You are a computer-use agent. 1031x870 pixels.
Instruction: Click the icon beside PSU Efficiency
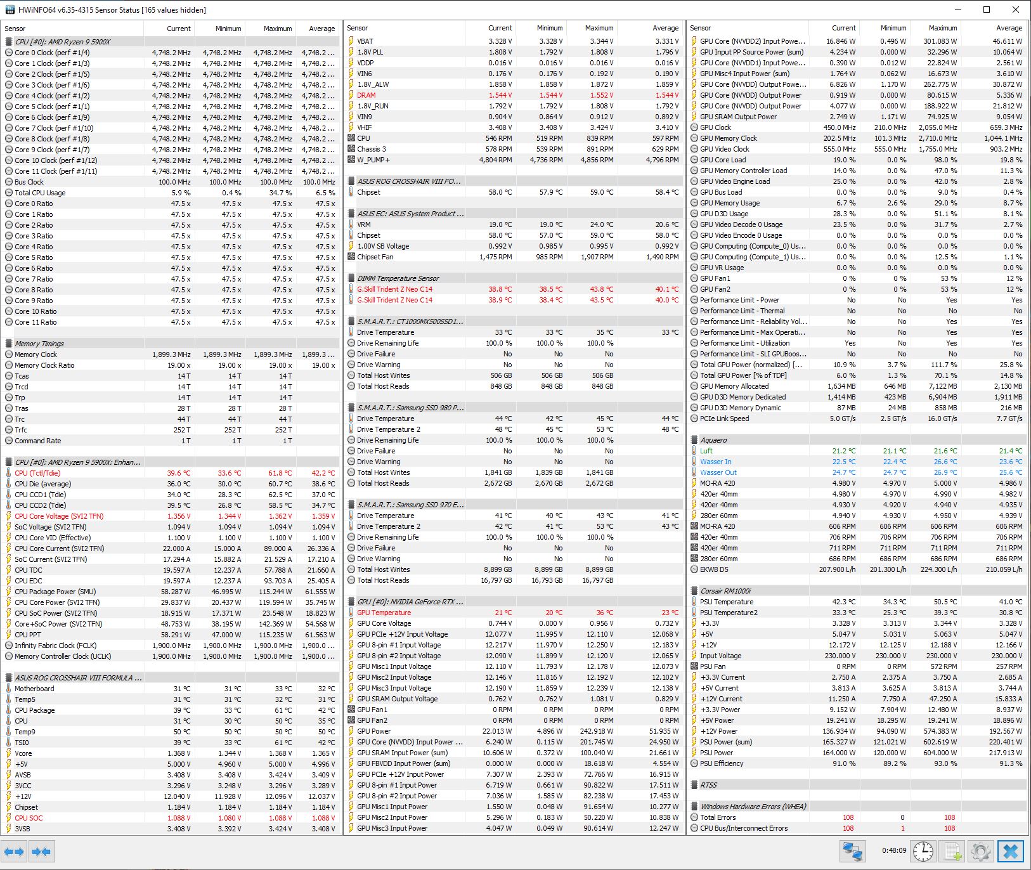click(x=694, y=763)
